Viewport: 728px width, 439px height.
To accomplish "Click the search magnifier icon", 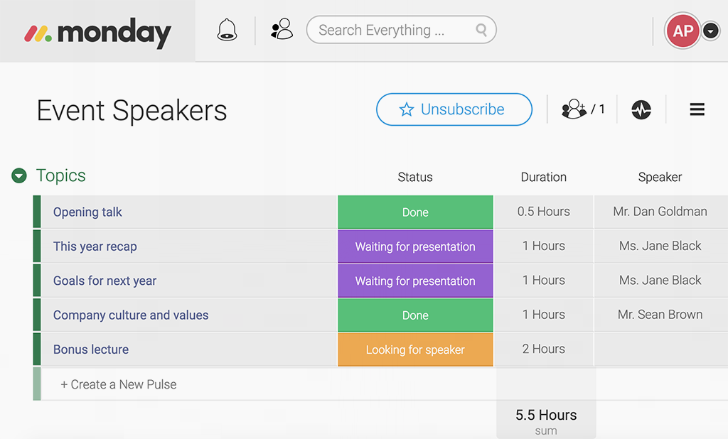I will pyautogui.click(x=481, y=30).
